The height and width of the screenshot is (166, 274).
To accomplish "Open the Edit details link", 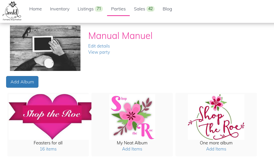I will 99,46.
